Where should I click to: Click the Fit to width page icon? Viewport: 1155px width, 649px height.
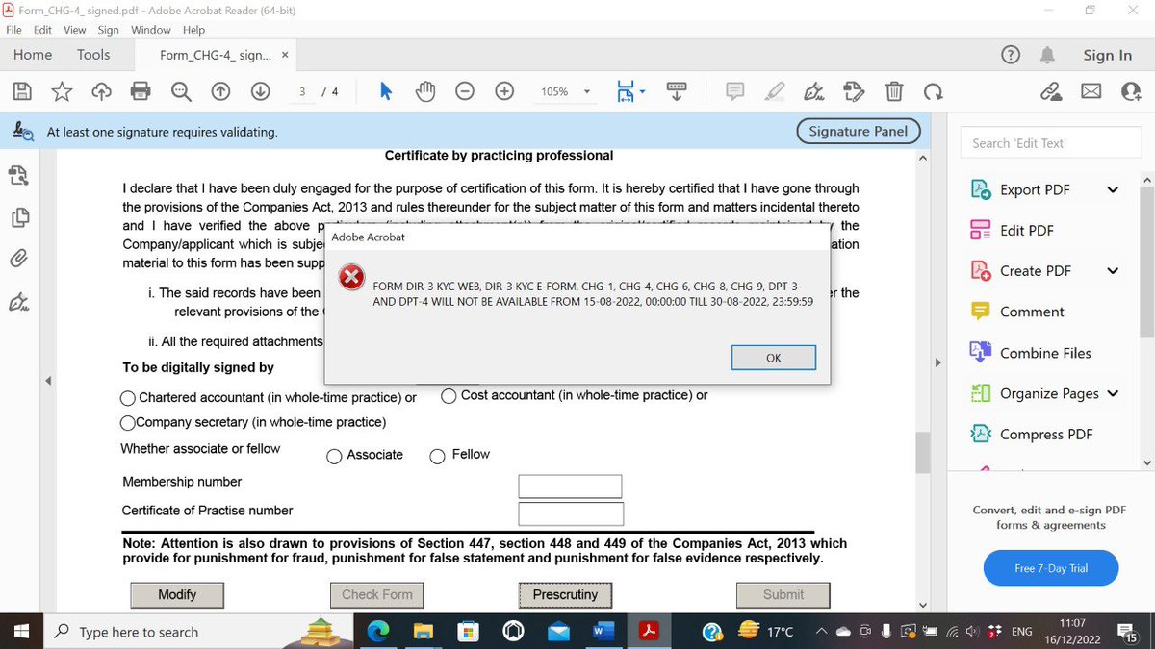click(x=627, y=91)
